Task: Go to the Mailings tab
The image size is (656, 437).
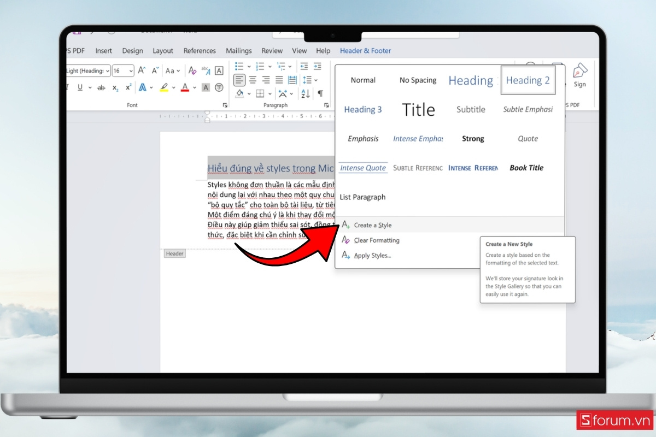Action: click(238, 51)
